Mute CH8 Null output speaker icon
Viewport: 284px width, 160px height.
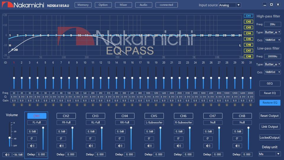click(x=238, y=146)
